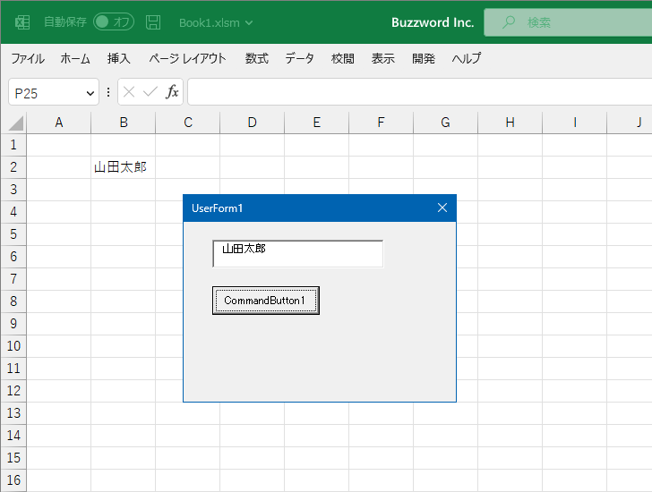
Task: Click the formula bar vertical dots handle
Action: (108, 92)
